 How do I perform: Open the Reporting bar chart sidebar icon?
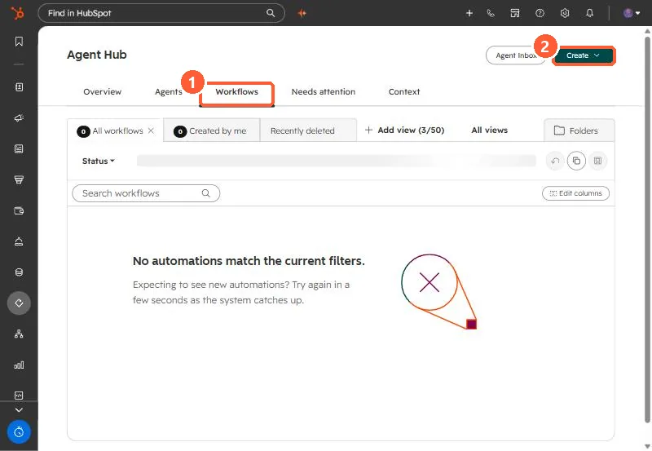[x=19, y=365]
